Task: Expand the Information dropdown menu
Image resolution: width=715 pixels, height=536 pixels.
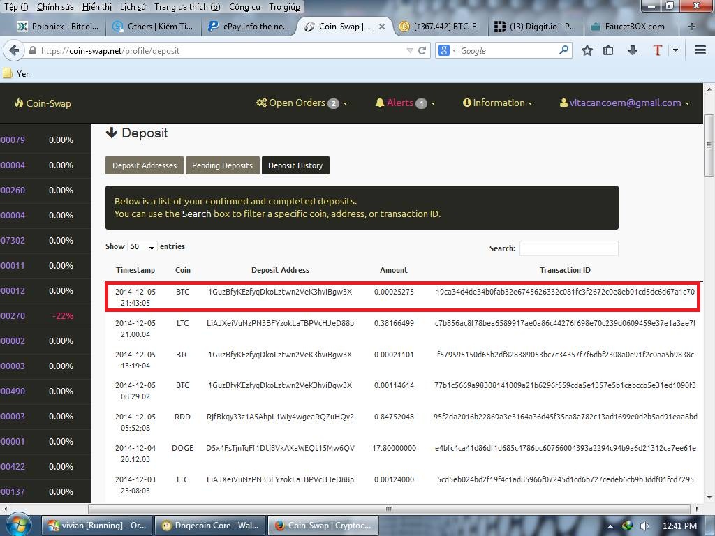Action: click(x=497, y=103)
